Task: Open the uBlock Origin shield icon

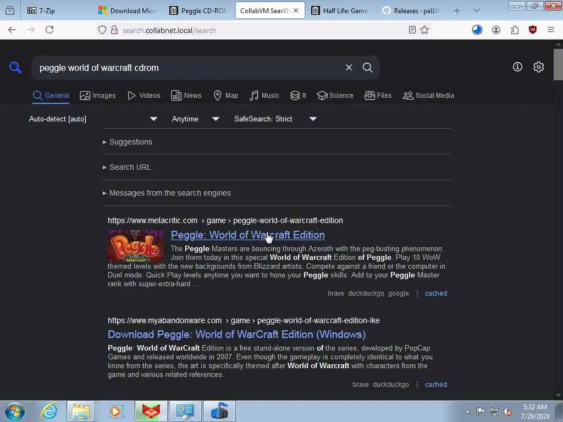Action: [532, 30]
